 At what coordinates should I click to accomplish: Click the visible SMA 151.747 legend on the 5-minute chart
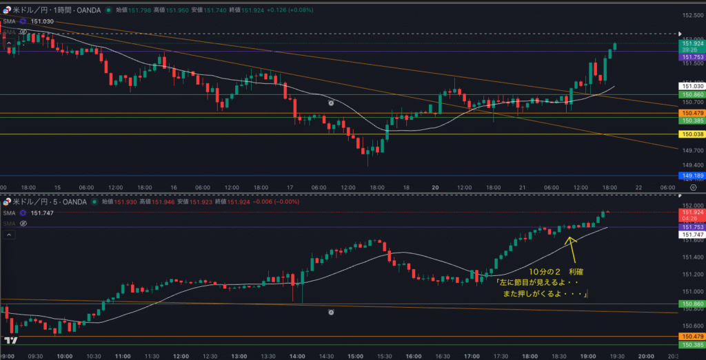coord(28,213)
